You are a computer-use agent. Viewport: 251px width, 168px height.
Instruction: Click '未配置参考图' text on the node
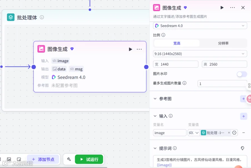click(x=64, y=85)
